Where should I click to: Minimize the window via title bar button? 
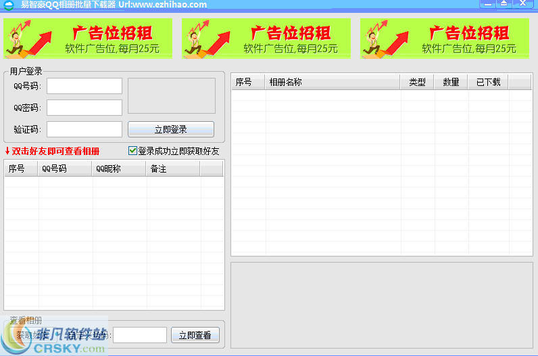click(487, 4)
